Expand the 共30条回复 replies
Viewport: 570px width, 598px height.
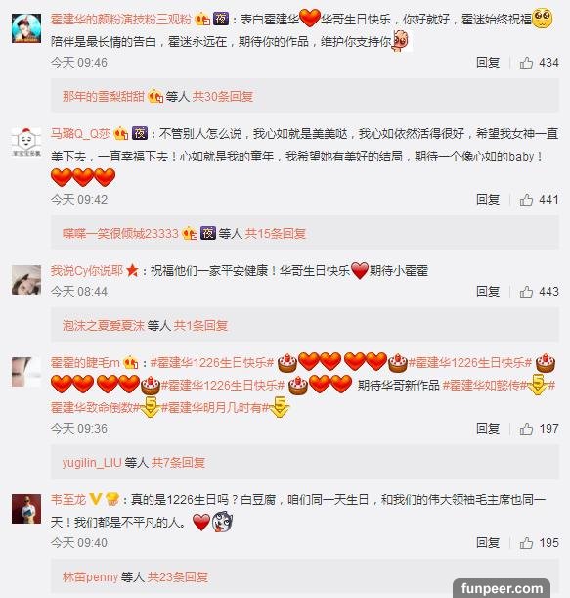tap(223, 97)
